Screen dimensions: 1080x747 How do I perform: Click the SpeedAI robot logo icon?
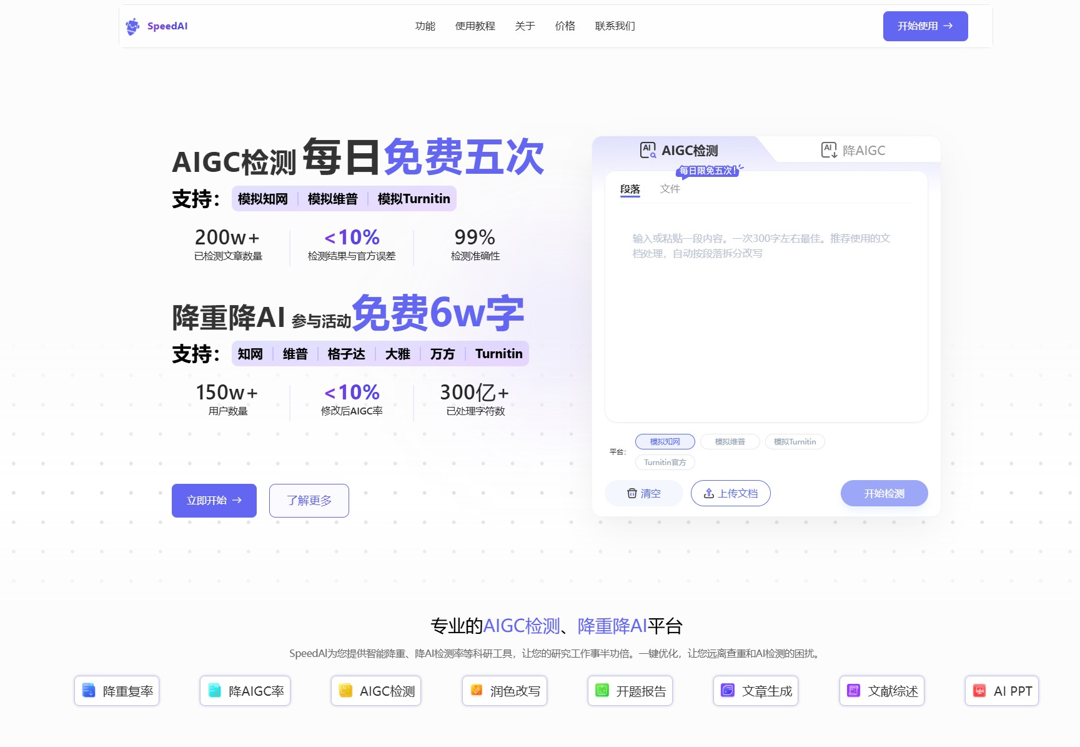[x=132, y=26]
